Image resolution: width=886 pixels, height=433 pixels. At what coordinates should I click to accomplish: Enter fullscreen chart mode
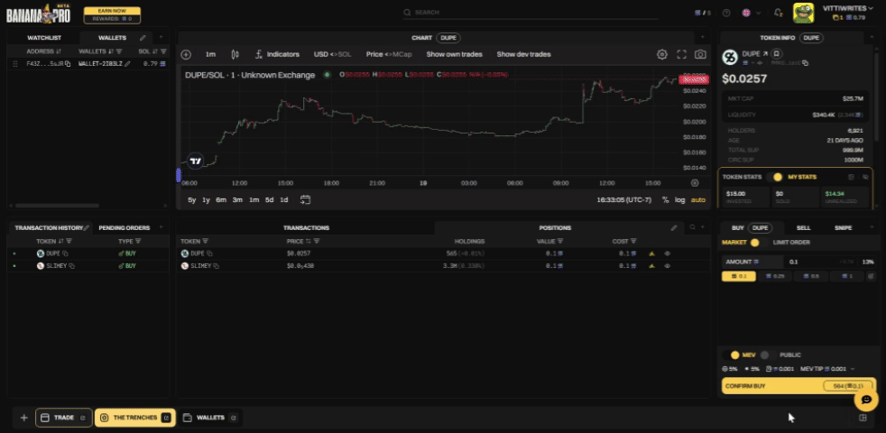click(x=681, y=54)
